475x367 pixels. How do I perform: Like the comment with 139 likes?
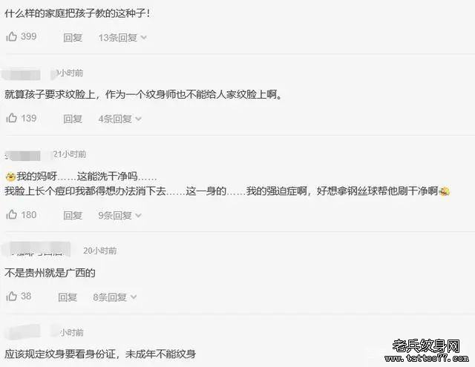tap(12, 118)
